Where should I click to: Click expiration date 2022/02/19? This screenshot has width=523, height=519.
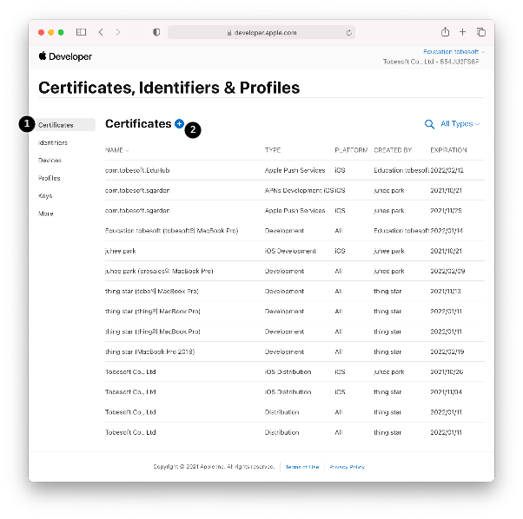point(447,351)
